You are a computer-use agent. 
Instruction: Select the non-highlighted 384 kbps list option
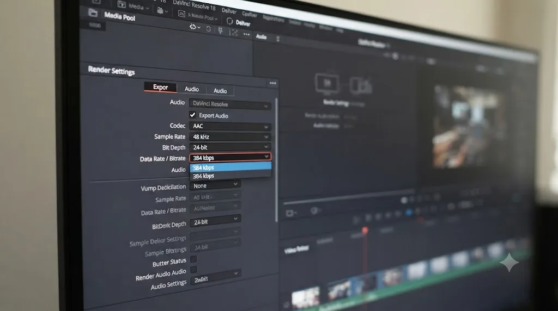(231, 176)
